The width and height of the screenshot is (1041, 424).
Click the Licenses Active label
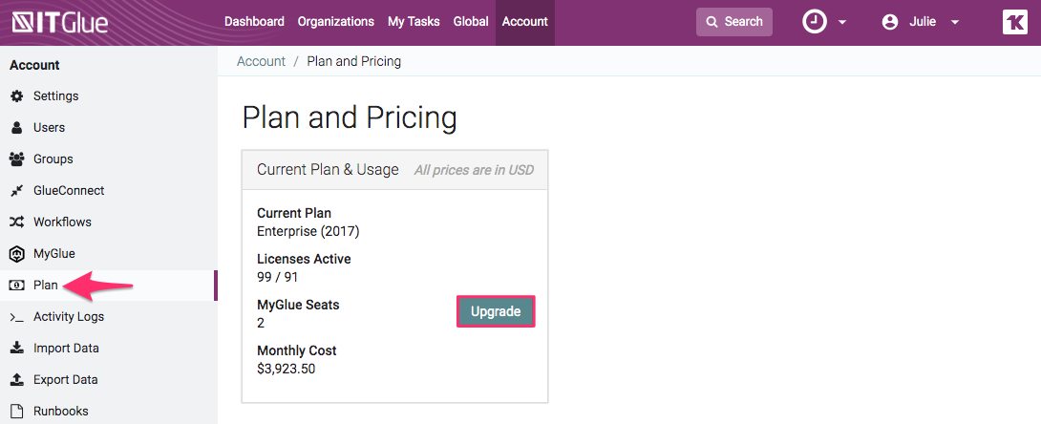pyautogui.click(x=304, y=260)
